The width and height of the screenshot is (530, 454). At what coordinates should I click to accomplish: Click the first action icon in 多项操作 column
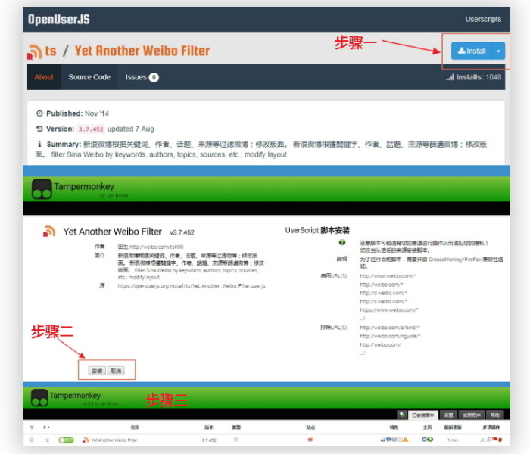pyautogui.click(x=483, y=440)
